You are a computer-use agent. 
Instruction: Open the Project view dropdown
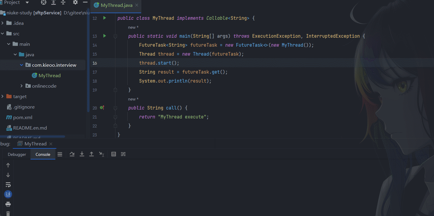(27, 2)
